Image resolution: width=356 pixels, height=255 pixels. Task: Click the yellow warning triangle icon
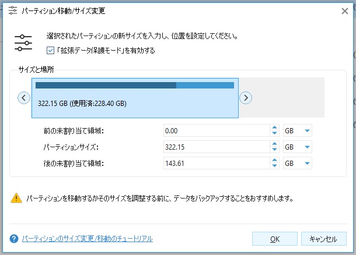pos(15,198)
